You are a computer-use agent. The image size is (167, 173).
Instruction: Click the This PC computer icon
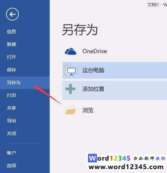71,70
